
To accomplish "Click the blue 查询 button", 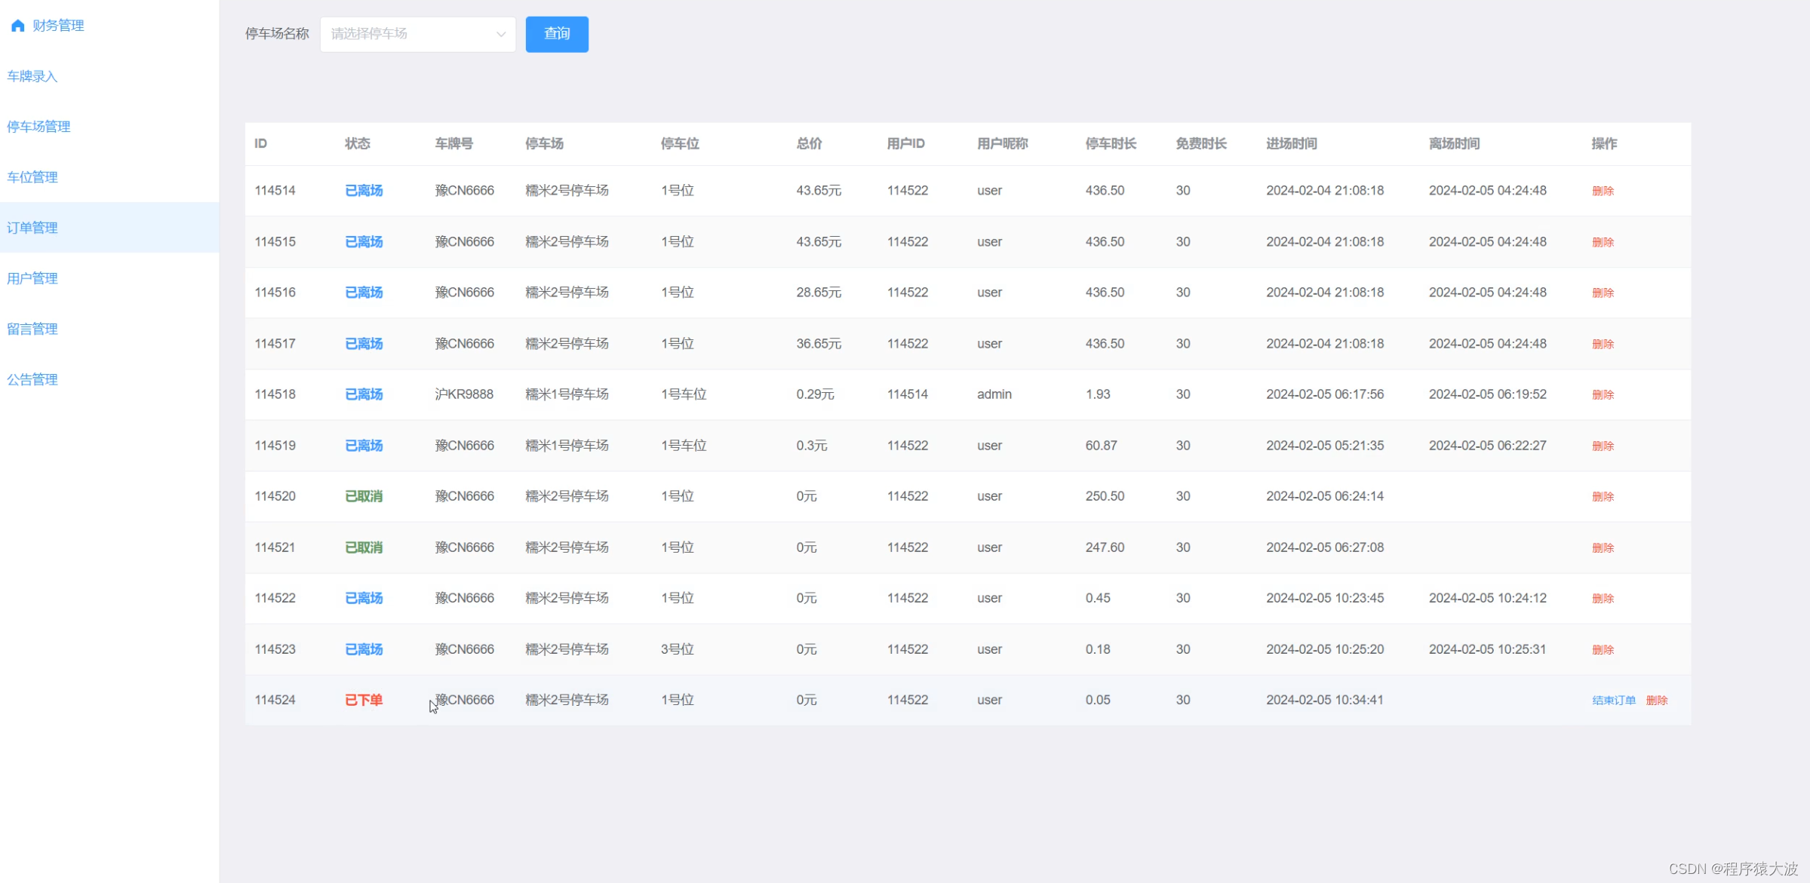I will pos(557,34).
